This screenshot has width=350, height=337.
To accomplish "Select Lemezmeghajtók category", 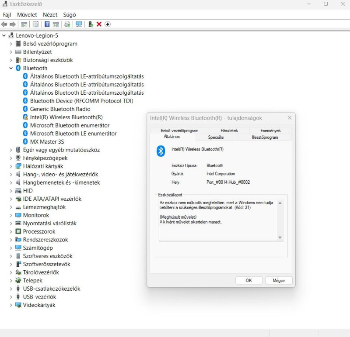I will (x=44, y=207).
